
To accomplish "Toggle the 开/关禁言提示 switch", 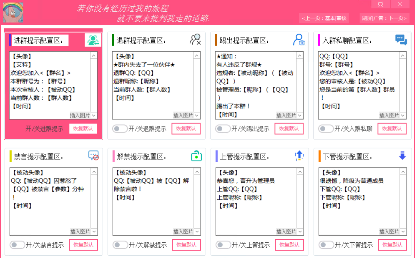I will pyautogui.click(x=17, y=245).
